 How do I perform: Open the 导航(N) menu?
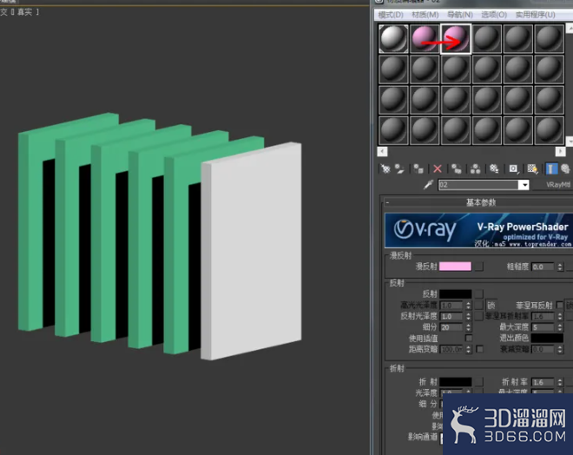[x=460, y=15]
